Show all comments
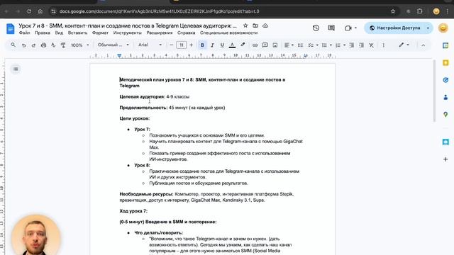The height and width of the screenshot is (255, 454). click(331, 28)
